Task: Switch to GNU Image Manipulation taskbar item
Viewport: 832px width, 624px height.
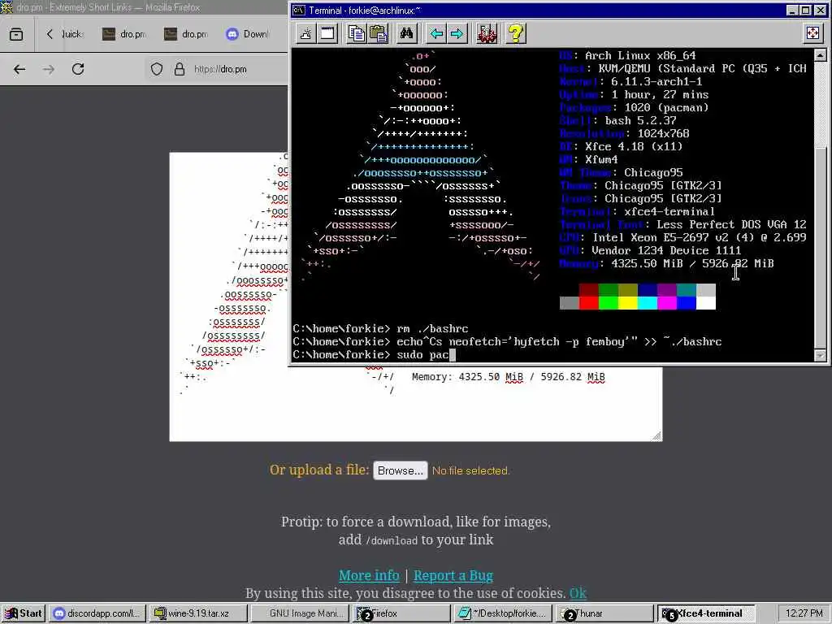Action: coord(299,613)
